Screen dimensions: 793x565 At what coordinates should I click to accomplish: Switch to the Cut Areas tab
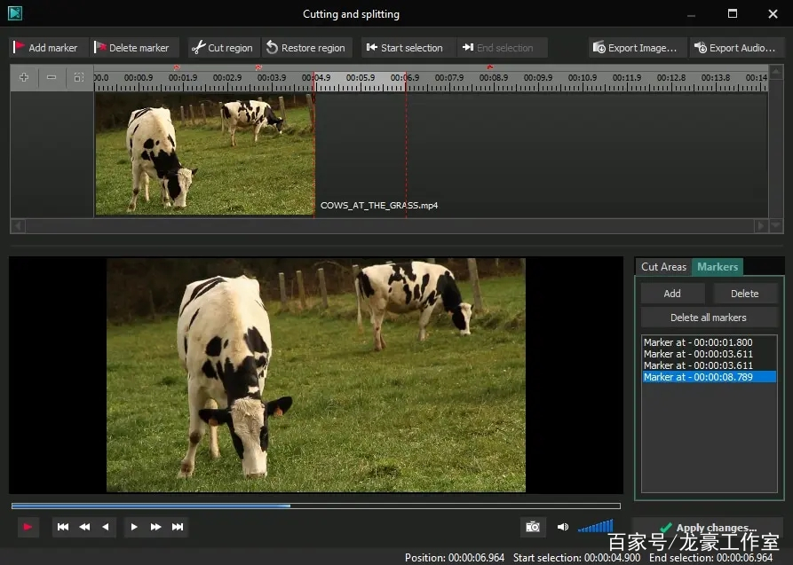tap(663, 267)
